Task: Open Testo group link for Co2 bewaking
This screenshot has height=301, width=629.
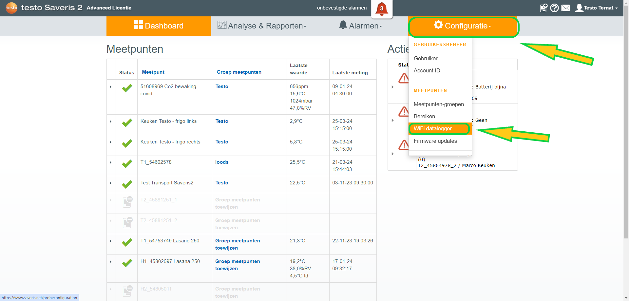Action: [x=222, y=86]
